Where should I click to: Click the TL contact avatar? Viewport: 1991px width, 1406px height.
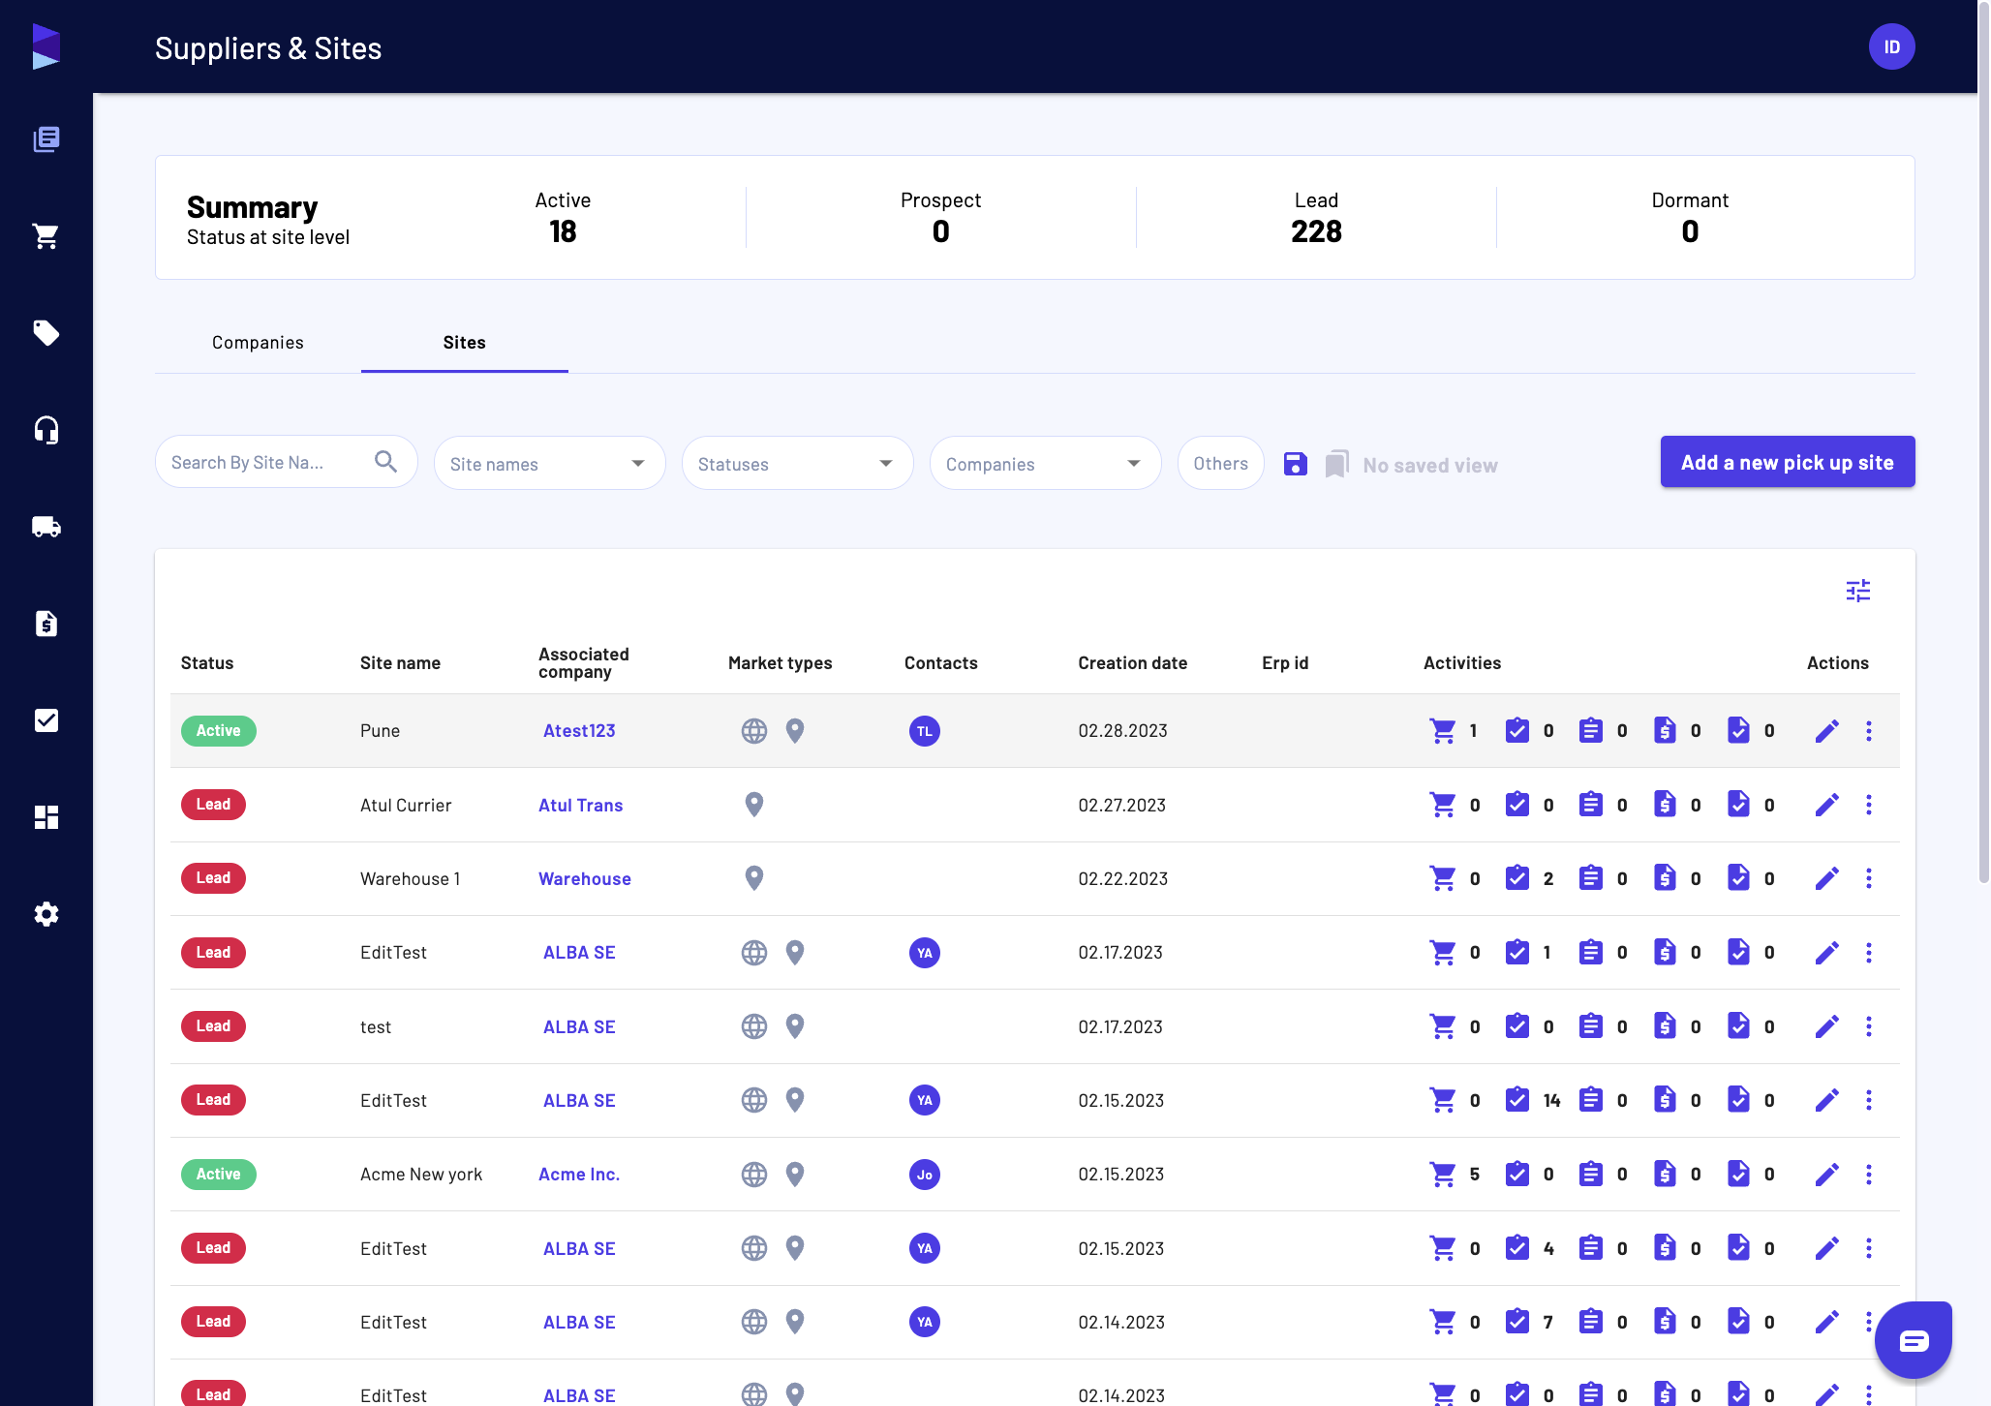pyautogui.click(x=924, y=731)
